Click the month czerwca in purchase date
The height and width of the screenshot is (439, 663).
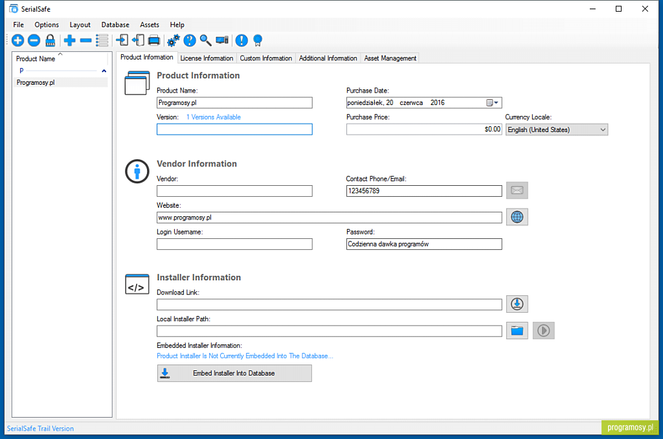click(411, 103)
